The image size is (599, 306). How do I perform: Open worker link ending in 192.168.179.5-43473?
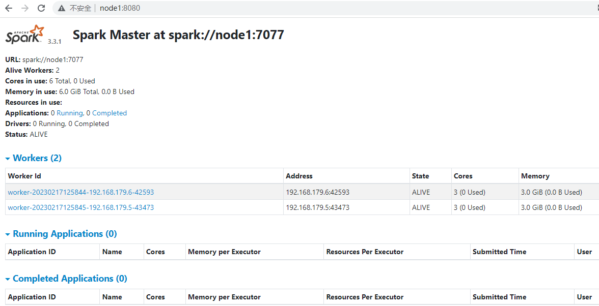click(x=81, y=208)
